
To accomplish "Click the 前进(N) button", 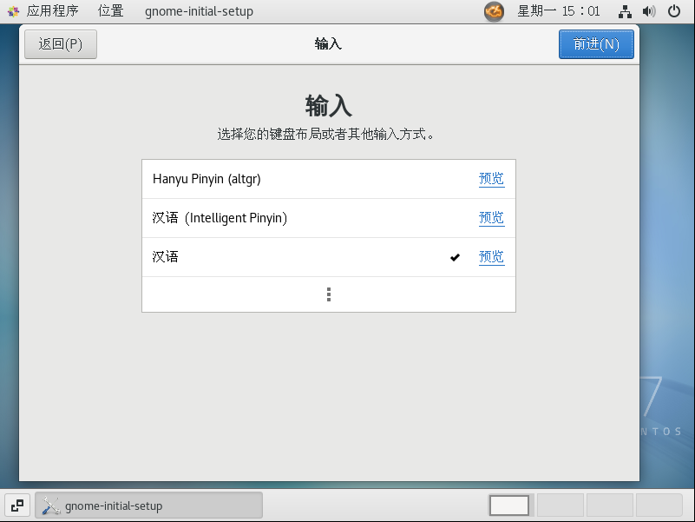I will (596, 44).
